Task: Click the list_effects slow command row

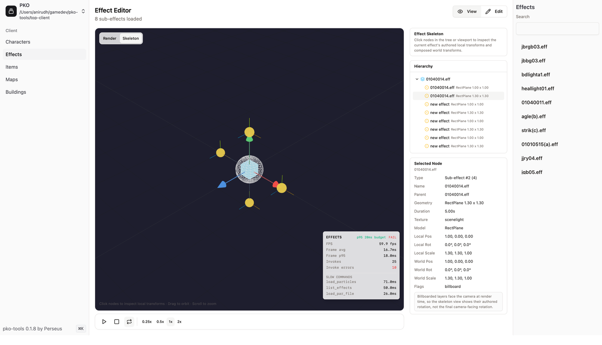Action: (x=361, y=288)
